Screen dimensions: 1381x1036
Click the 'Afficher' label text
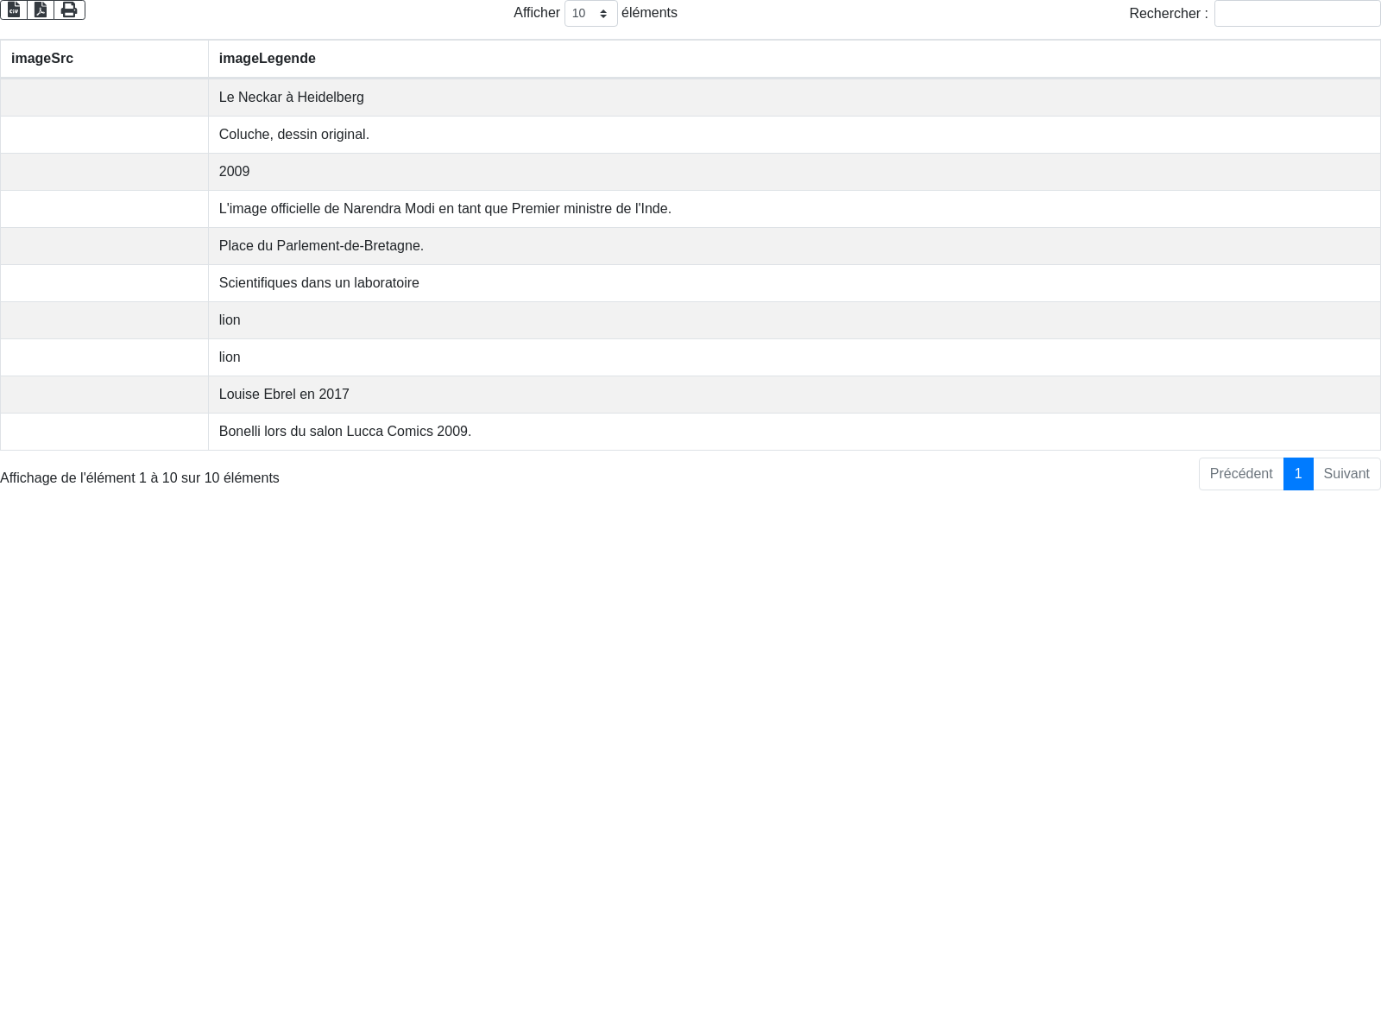pos(537,13)
